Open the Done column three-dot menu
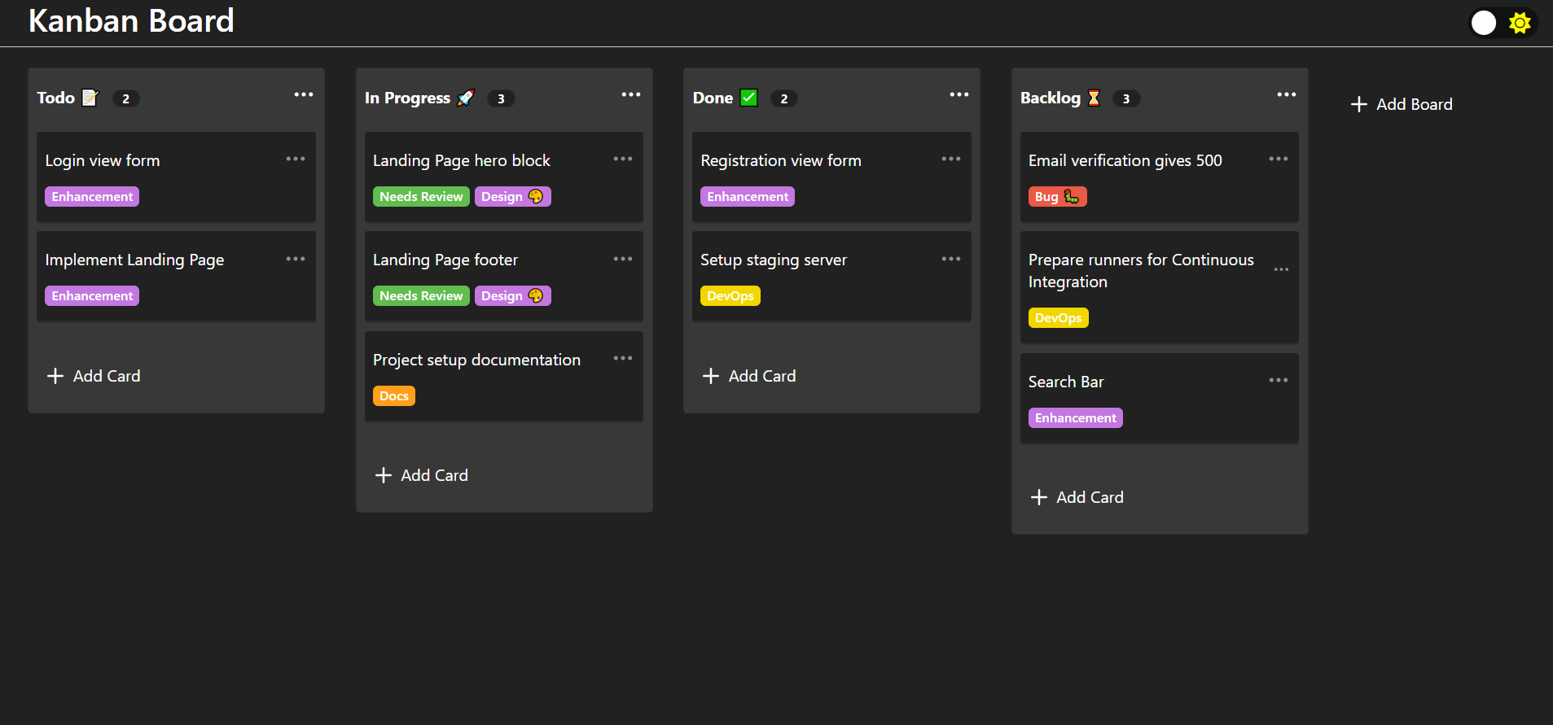Viewport: 1553px width, 725px height. pos(959,95)
